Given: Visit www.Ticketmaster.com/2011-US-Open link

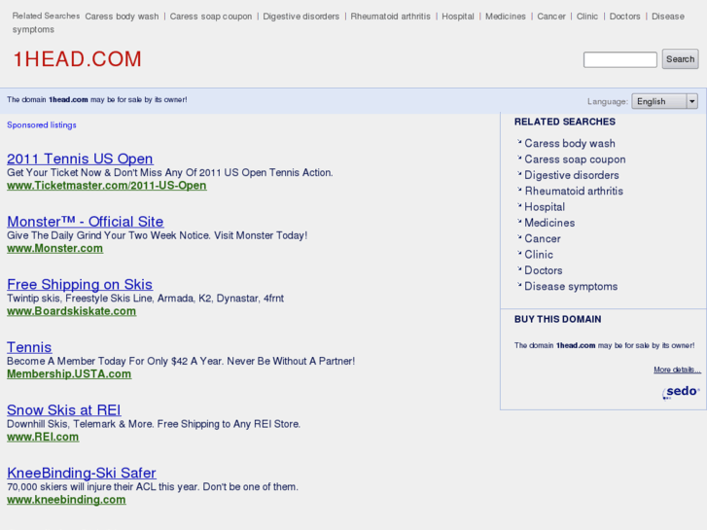Looking at the screenshot, I should pos(106,186).
